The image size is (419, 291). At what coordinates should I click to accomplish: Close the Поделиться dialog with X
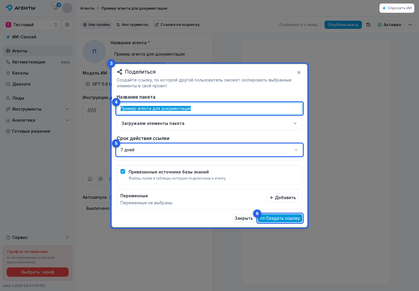pyautogui.click(x=299, y=72)
